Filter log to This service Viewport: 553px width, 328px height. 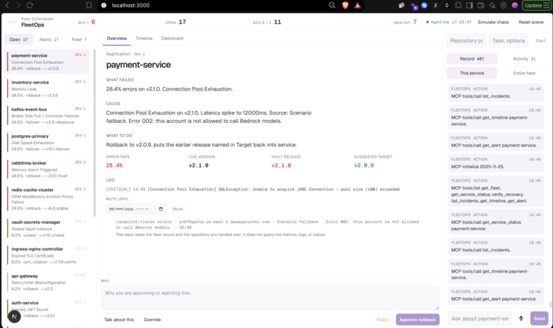click(472, 73)
